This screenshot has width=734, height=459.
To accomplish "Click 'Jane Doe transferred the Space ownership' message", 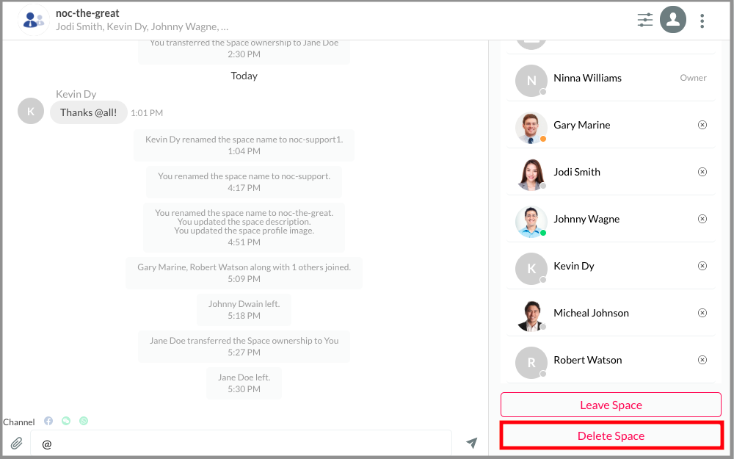I will click(244, 346).
